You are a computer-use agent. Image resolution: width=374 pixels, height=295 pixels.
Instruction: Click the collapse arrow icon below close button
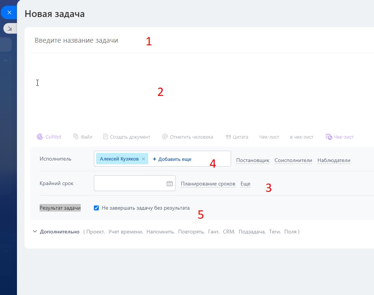[10, 28]
